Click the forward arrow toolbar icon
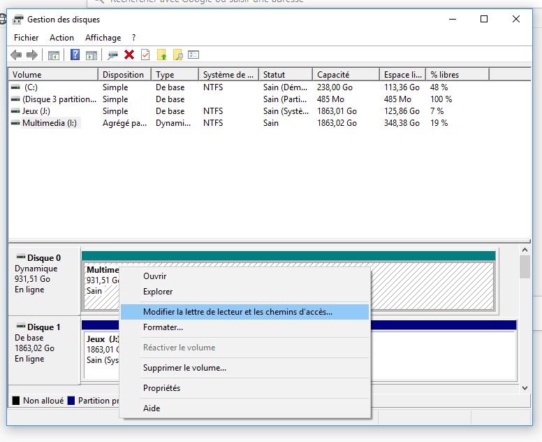This screenshot has width=542, height=442. point(31,55)
